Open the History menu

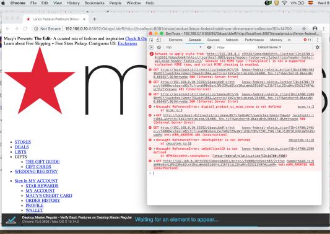pos(73,3)
